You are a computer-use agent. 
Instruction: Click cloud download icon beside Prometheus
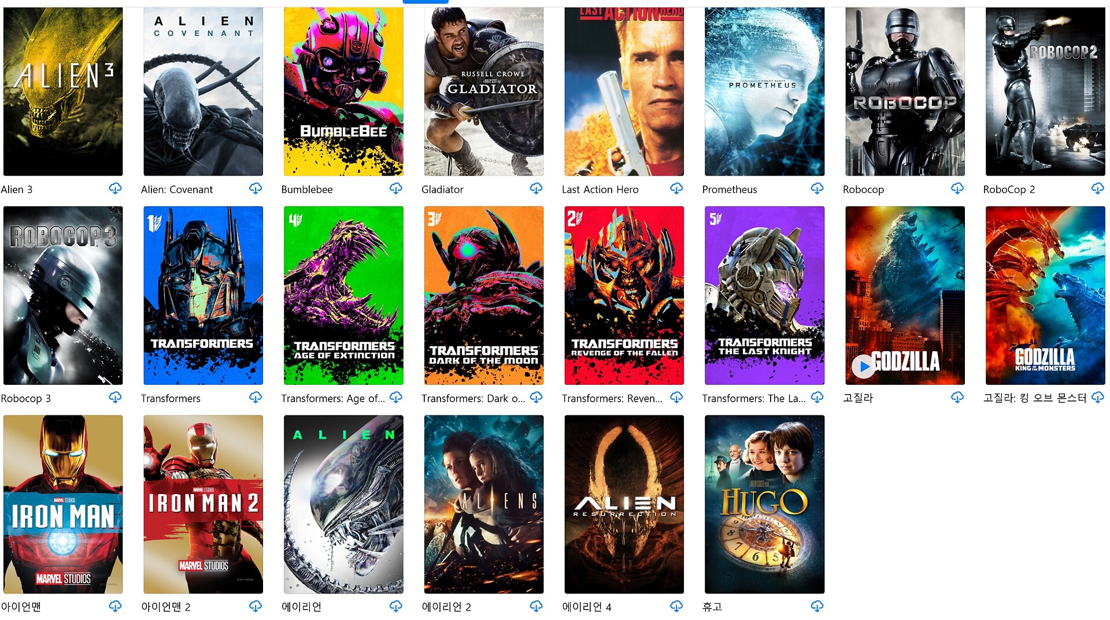click(817, 188)
